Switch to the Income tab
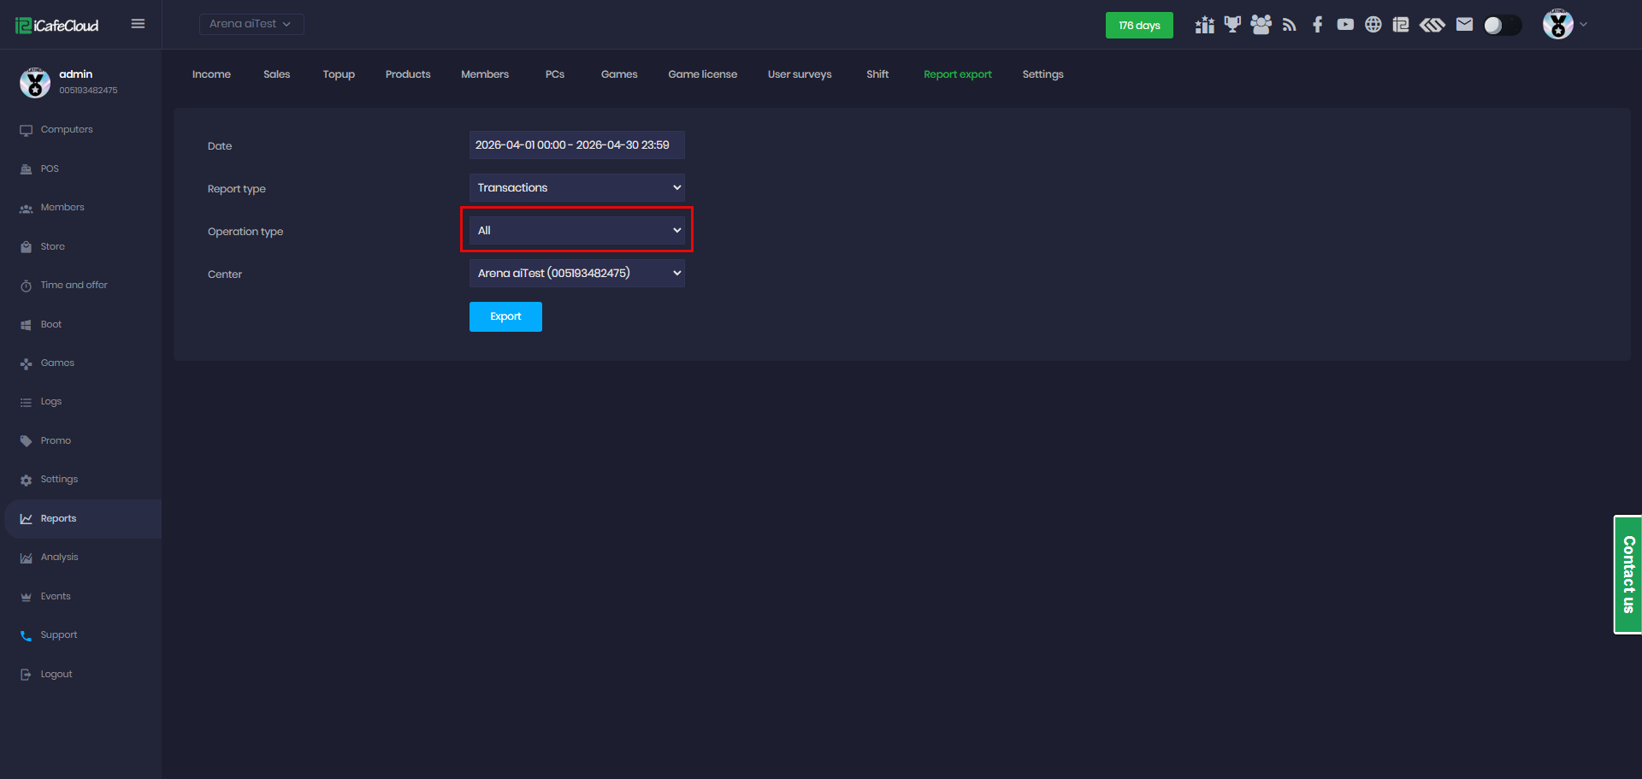The height and width of the screenshot is (779, 1642). coord(211,74)
